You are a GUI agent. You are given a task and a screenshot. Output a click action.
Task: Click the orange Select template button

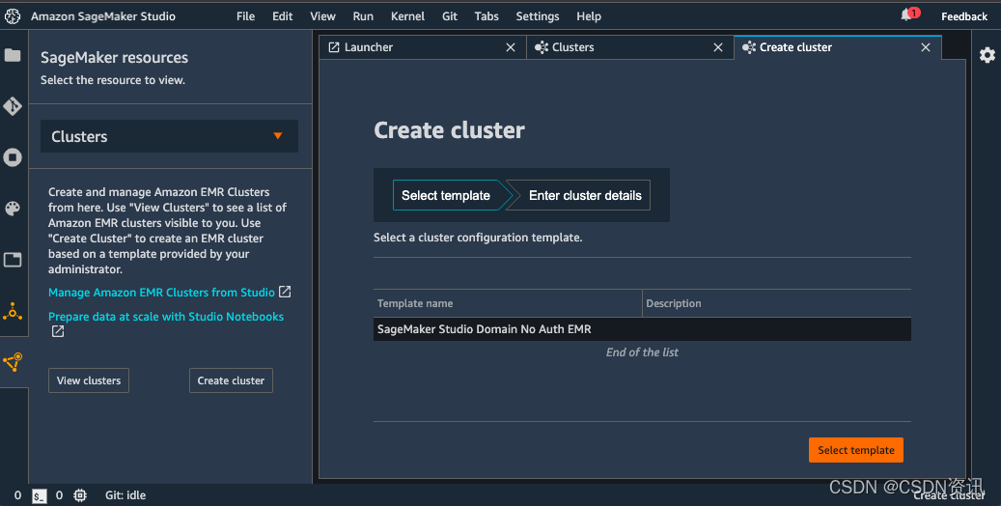click(x=855, y=450)
